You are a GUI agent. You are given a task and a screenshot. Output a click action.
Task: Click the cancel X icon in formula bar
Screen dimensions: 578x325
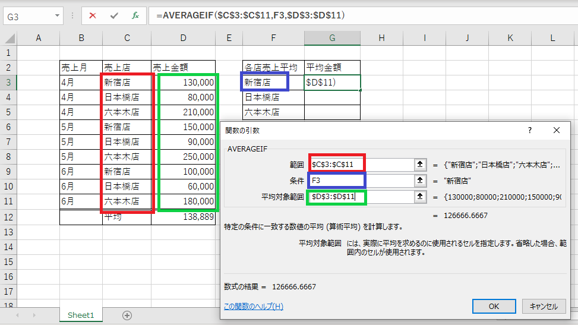93,15
